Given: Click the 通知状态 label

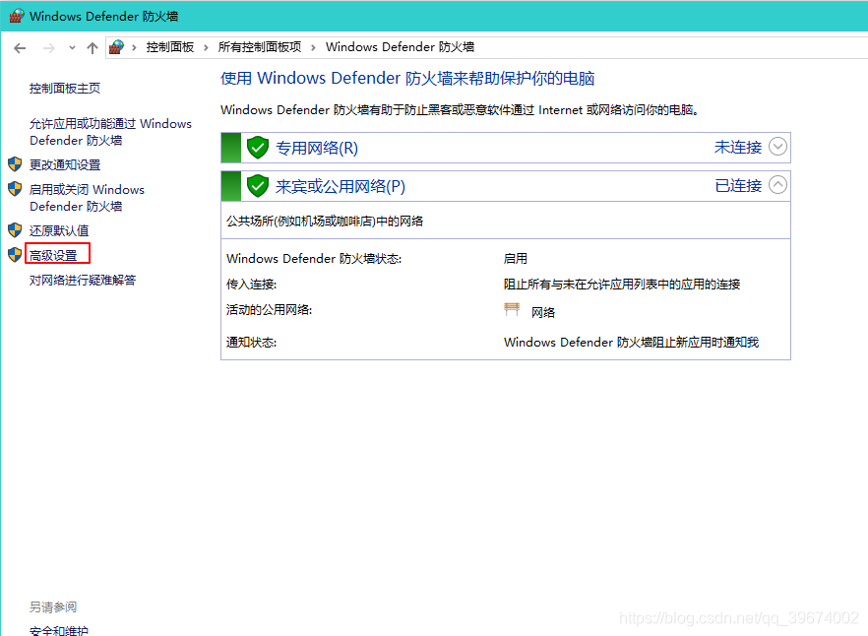Looking at the screenshot, I should point(251,343).
